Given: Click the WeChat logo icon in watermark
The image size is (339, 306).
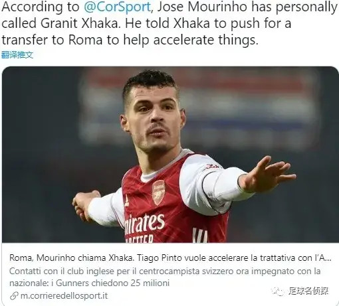Looking at the screenshot, I should point(279,291).
